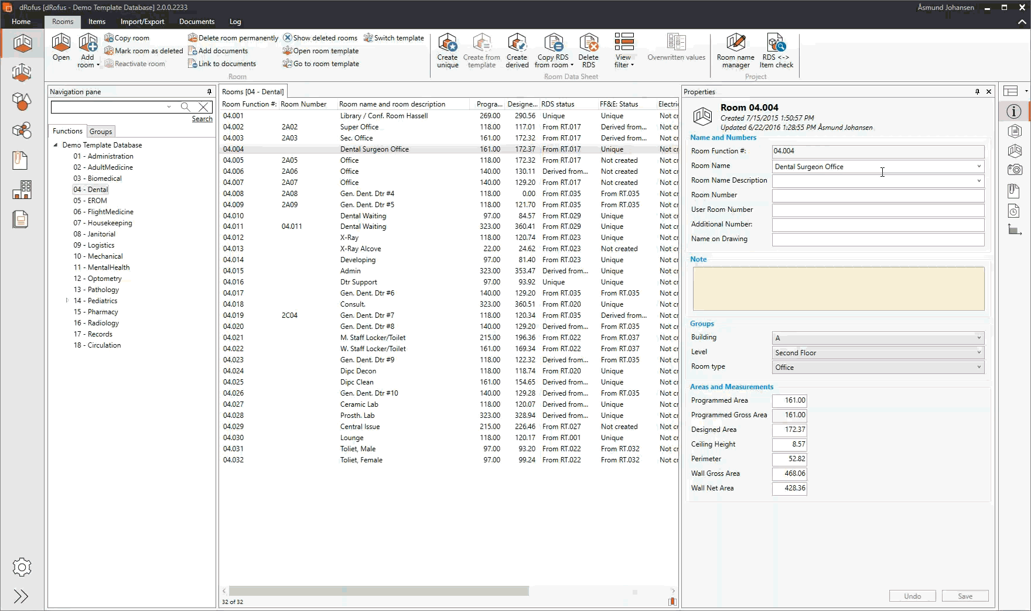Screen dimensions: 1031x611
Task: Click the horizontal scrollbar of room list
Action: (x=379, y=591)
